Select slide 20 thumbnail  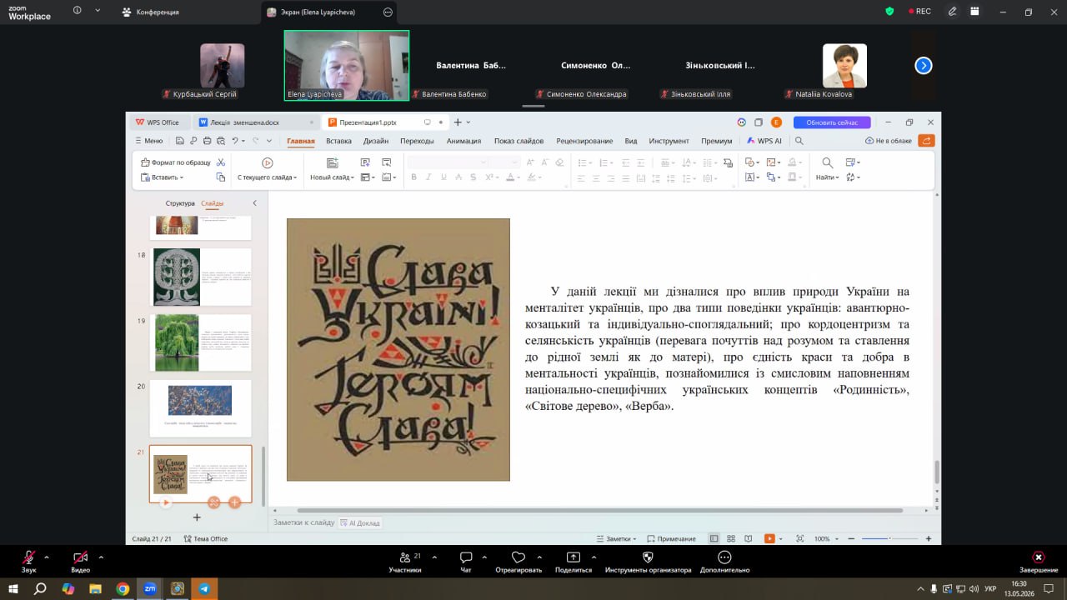pos(200,408)
